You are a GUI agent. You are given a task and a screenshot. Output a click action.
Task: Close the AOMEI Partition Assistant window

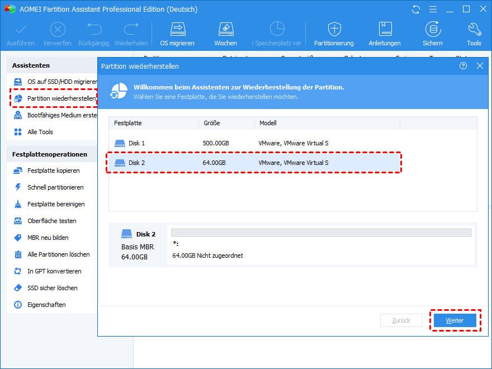pyautogui.click(x=484, y=9)
